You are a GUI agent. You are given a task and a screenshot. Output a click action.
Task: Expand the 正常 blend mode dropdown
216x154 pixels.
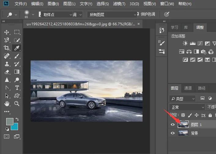coord(187,107)
